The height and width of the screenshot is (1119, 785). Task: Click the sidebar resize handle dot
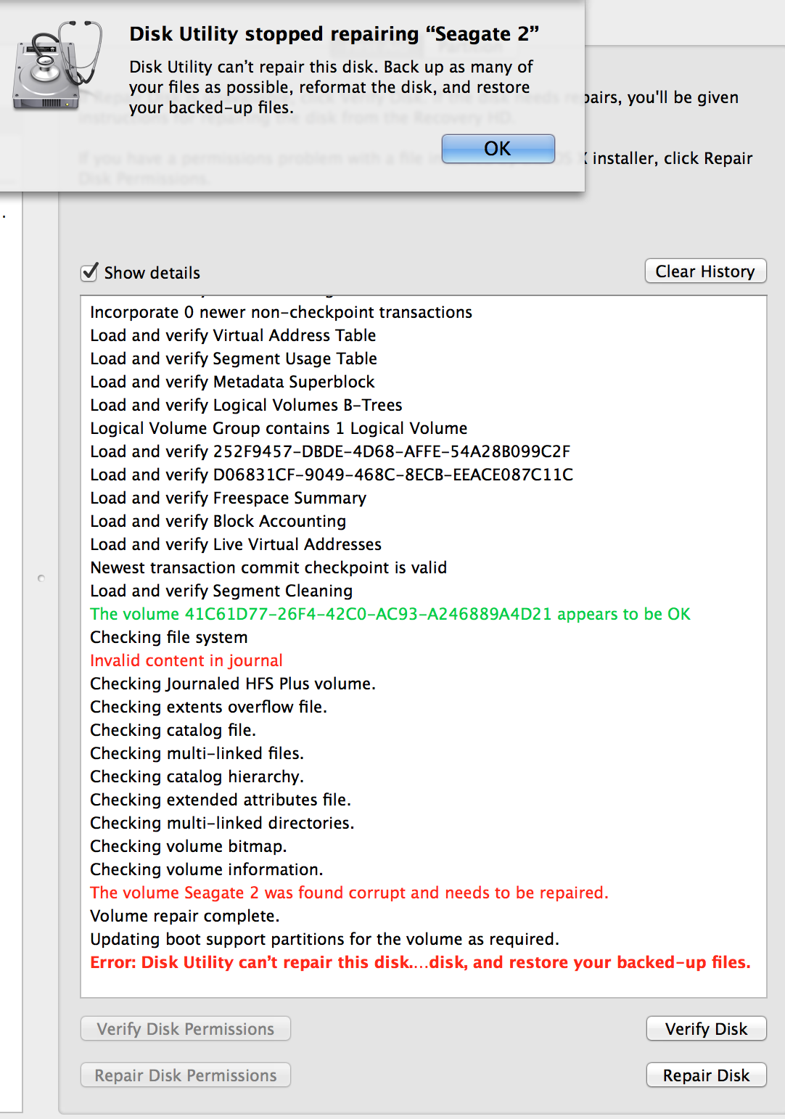[x=41, y=578]
